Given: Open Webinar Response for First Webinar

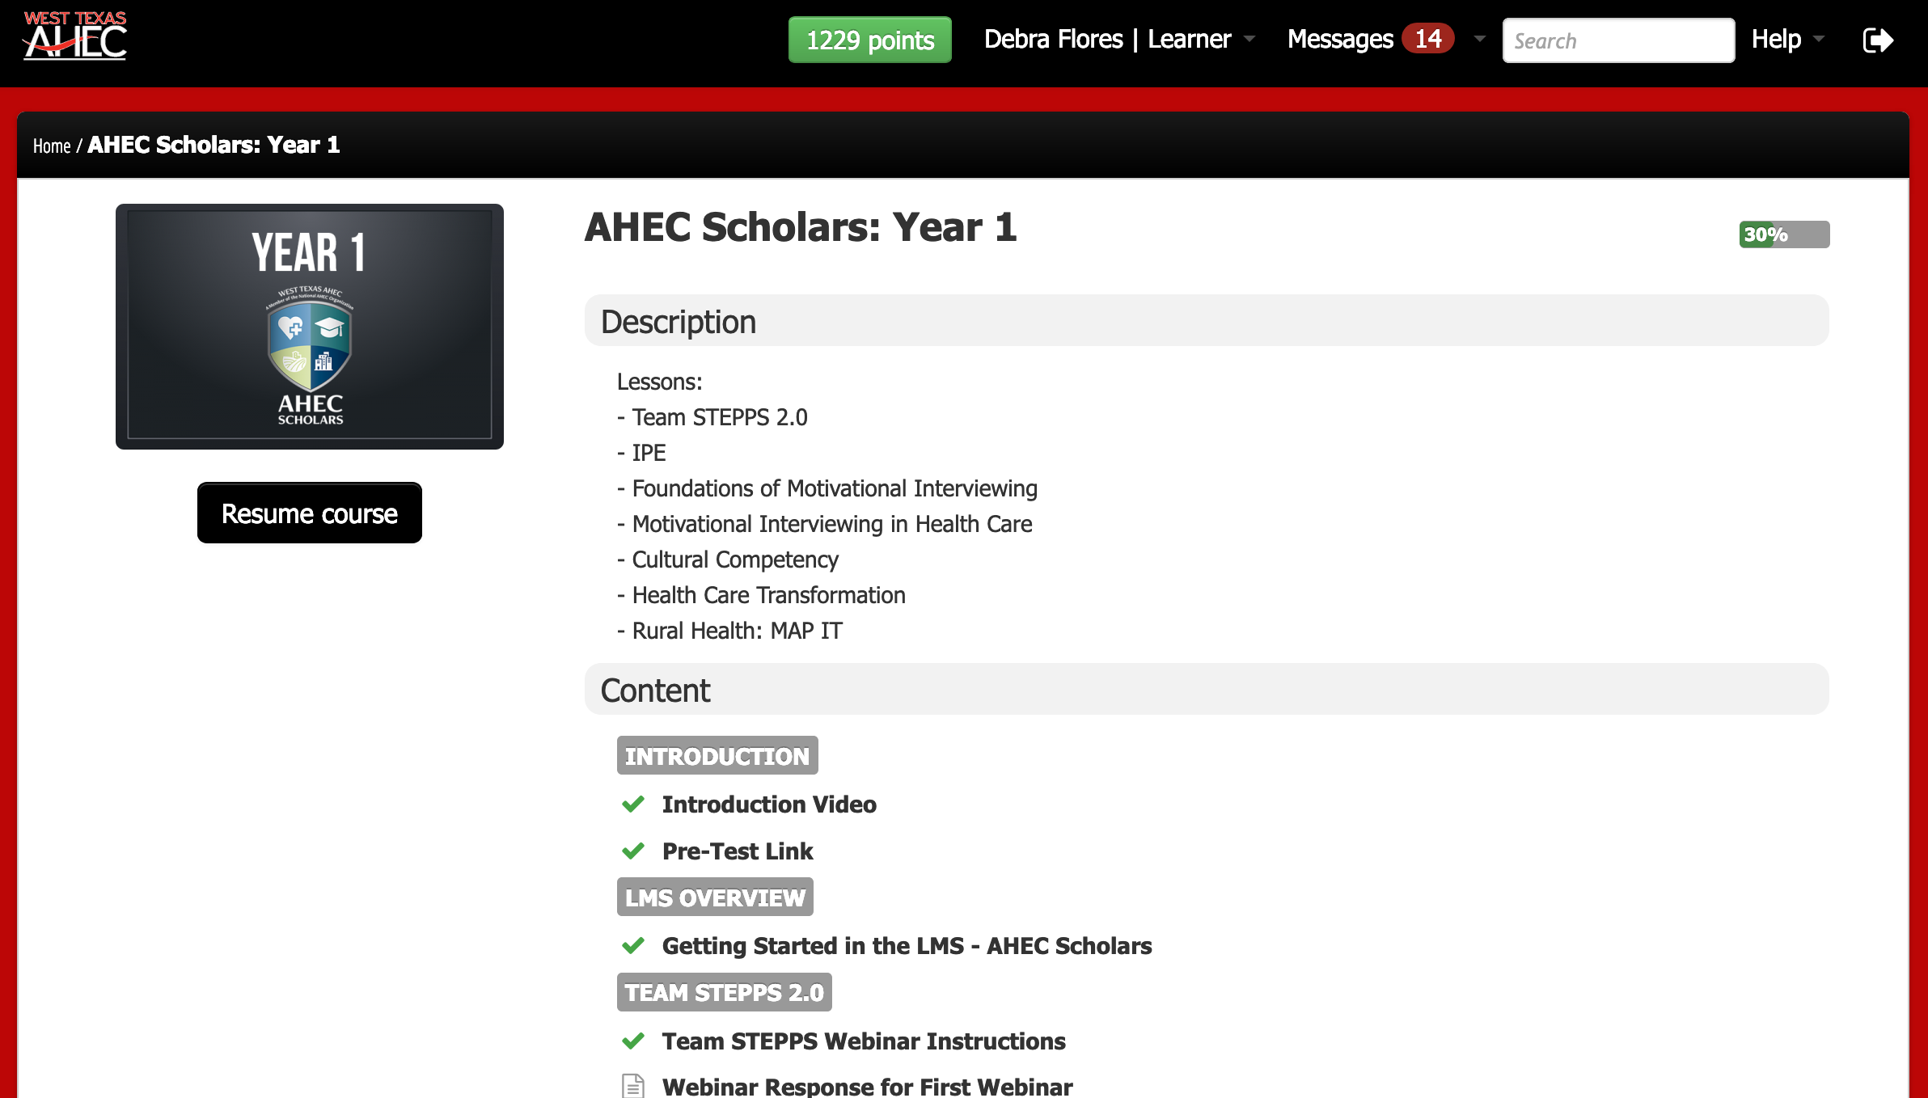Looking at the screenshot, I should 867,1086.
